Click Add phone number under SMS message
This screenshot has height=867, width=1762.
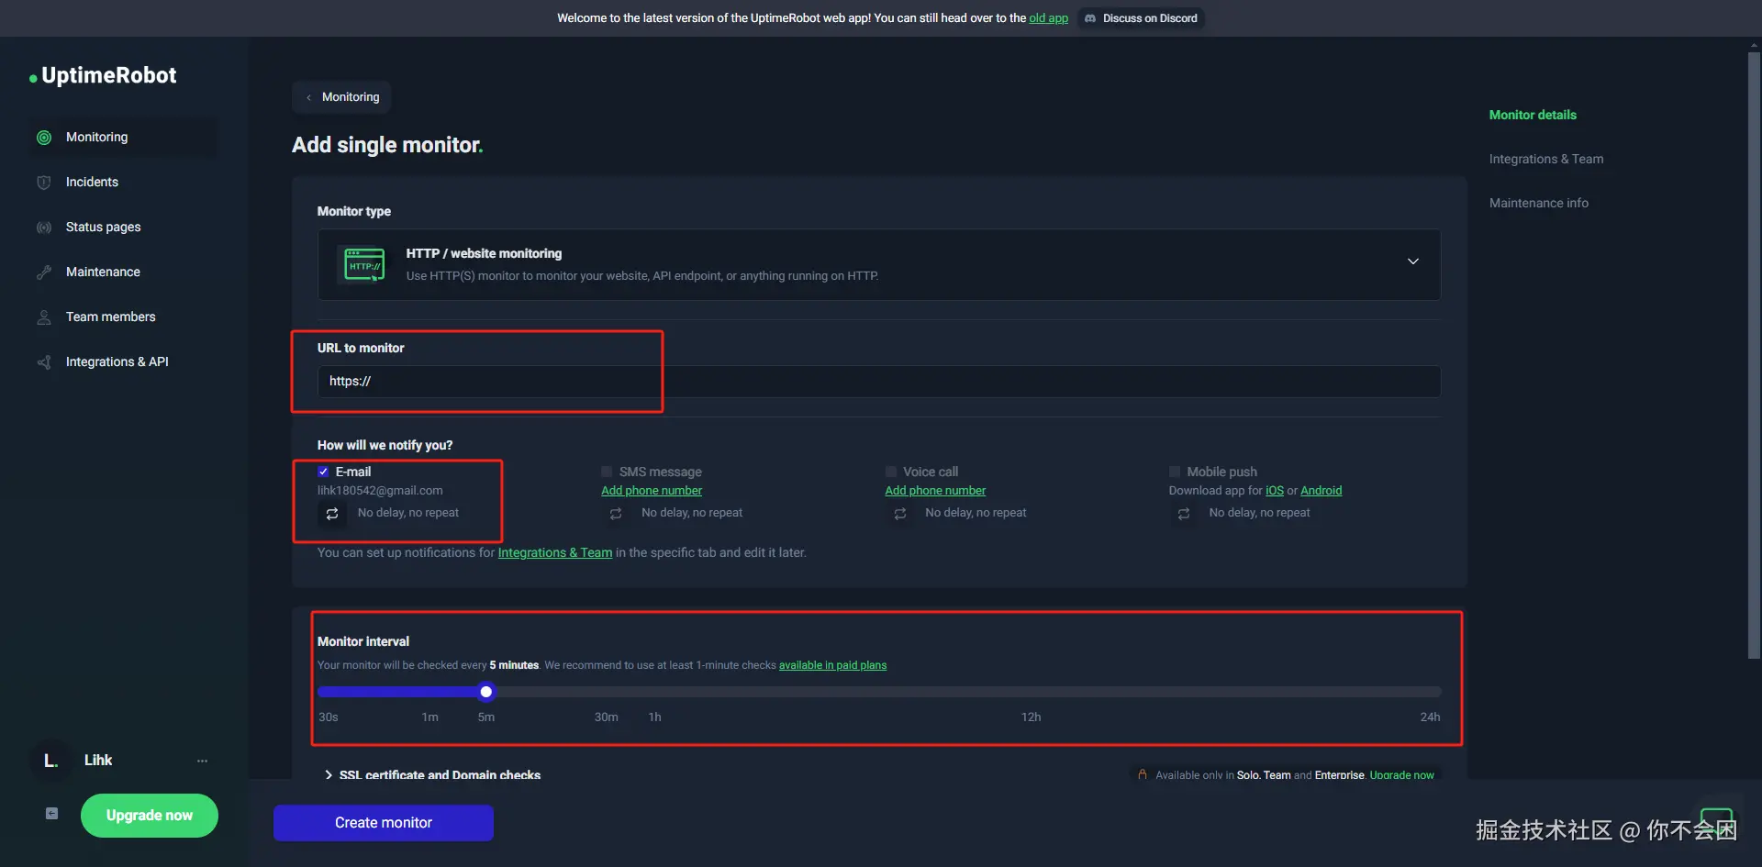(x=652, y=491)
